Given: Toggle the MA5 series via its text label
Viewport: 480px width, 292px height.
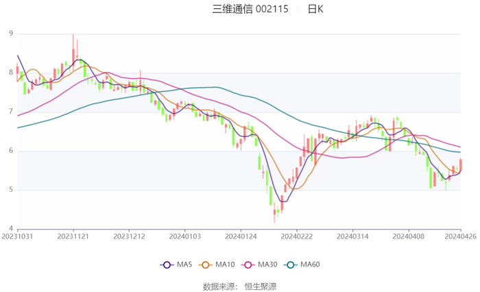Looking at the screenshot, I should tap(185, 265).
